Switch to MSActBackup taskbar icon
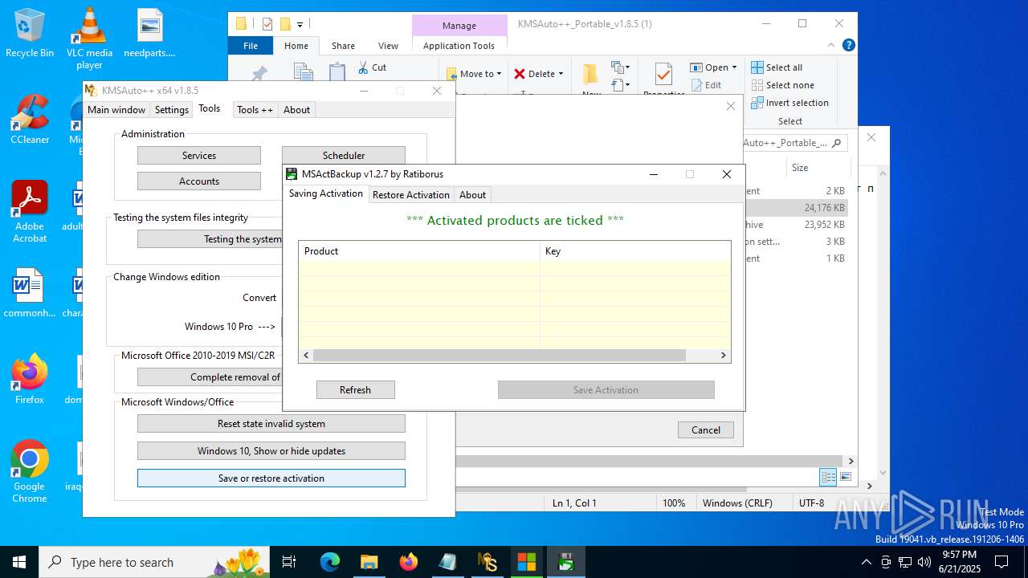 pyautogui.click(x=566, y=562)
